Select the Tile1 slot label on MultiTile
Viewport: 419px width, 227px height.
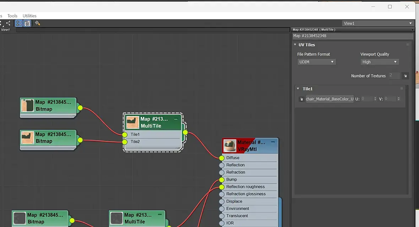tap(135, 134)
